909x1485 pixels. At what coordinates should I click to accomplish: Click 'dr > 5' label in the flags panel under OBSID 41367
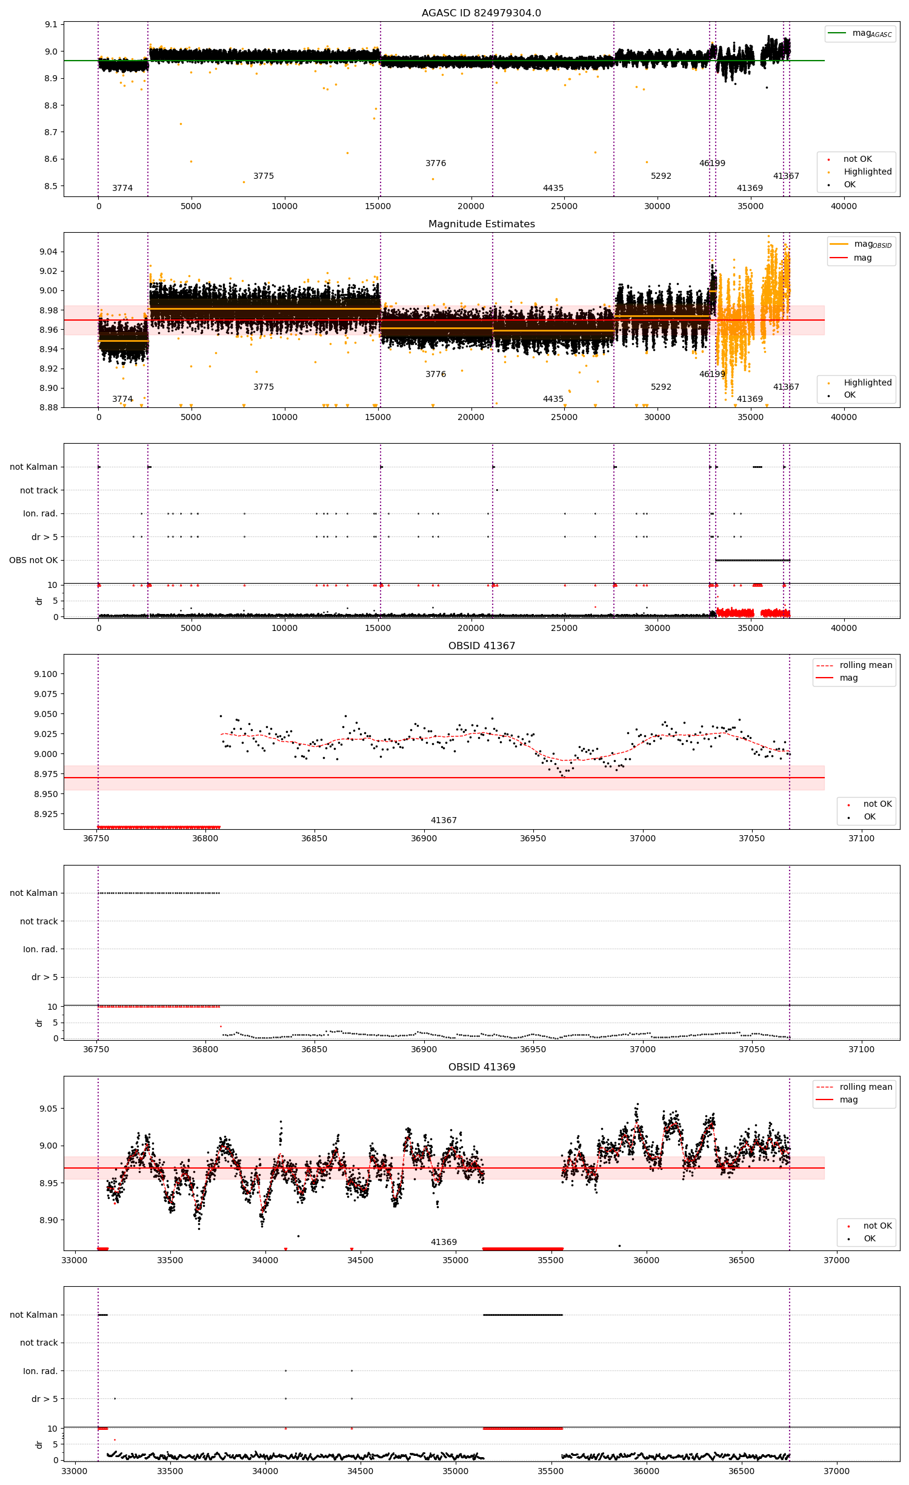[x=45, y=977]
